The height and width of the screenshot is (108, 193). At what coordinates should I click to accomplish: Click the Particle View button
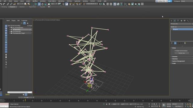(182, 53)
